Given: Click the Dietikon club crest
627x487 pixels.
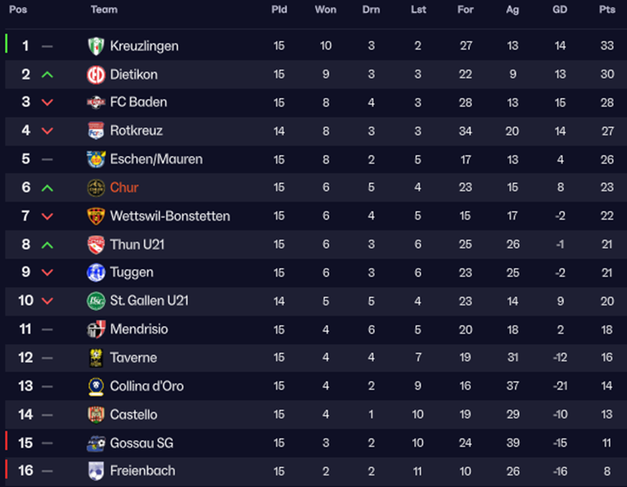Looking at the screenshot, I should (95, 74).
